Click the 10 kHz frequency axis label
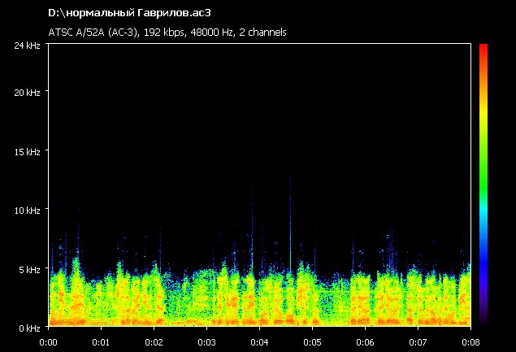The width and height of the screenshot is (516, 352). click(x=27, y=211)
